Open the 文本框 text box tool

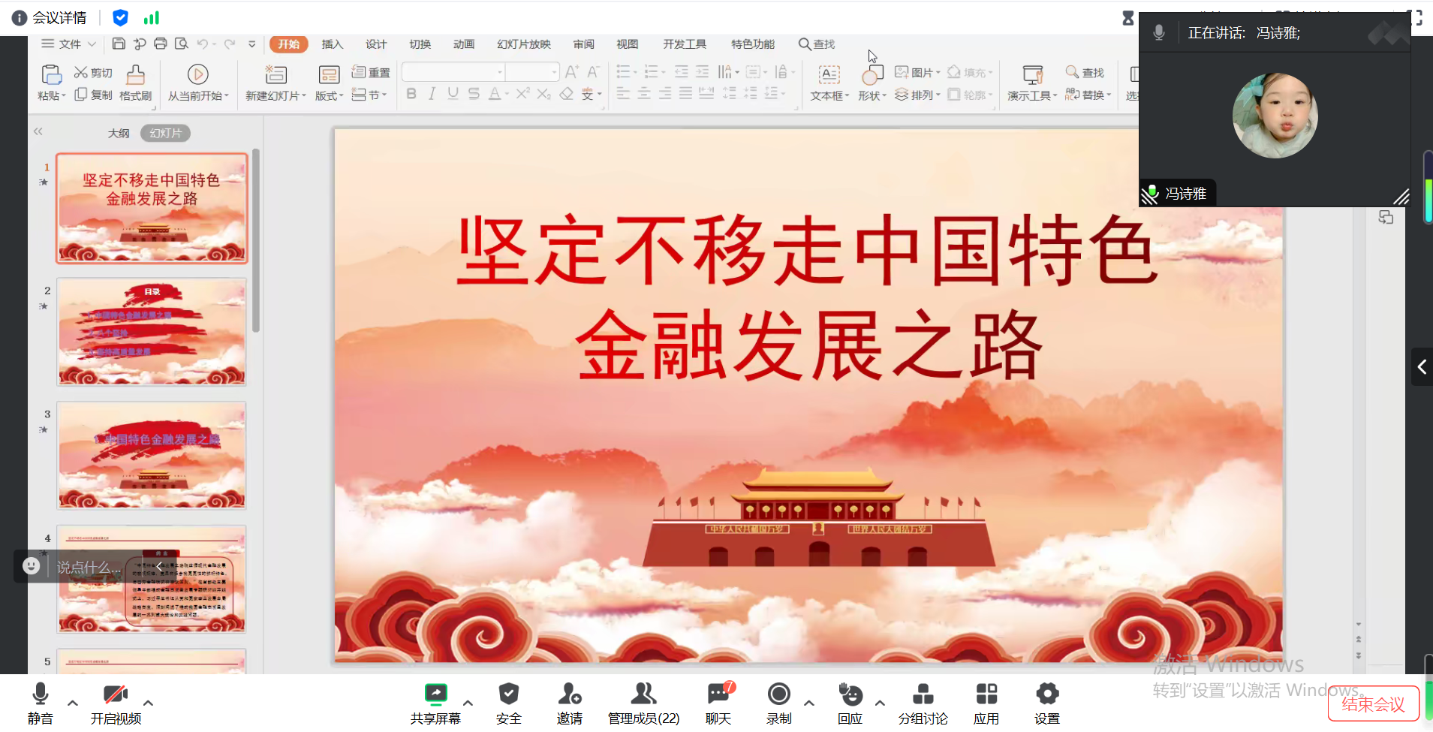827,83
